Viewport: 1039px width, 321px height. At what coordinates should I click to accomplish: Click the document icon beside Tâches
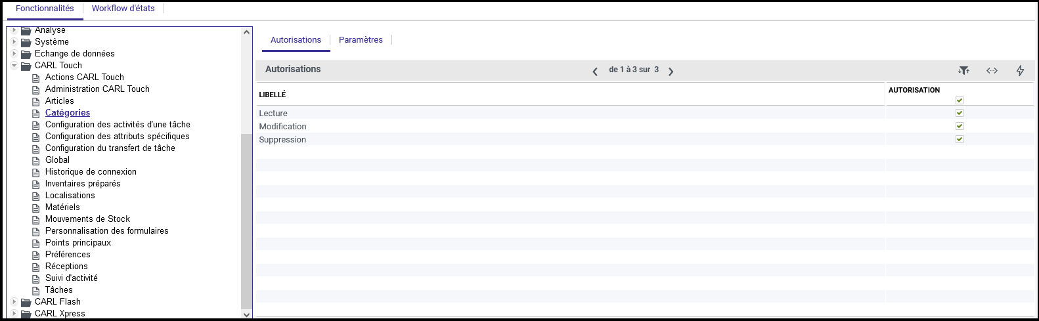pyautogui.click(x=36, y=290)
